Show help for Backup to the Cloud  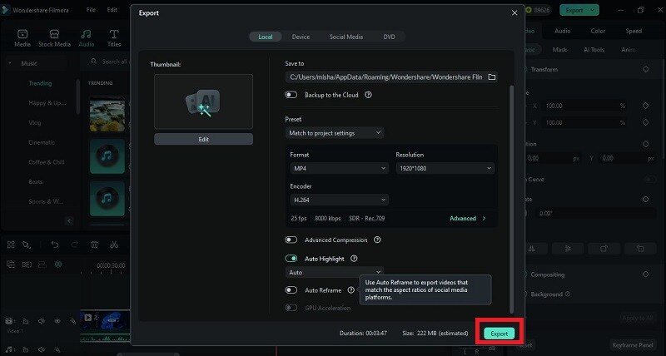coord(368,95)
